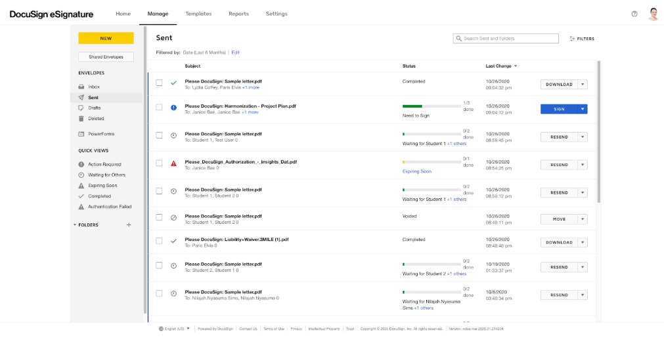Switch to the Templates tab
The width and height of the screenshot is (664, 342).
tap(198, 14)
